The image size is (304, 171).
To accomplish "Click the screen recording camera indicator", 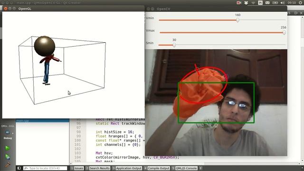I will 239,3.
